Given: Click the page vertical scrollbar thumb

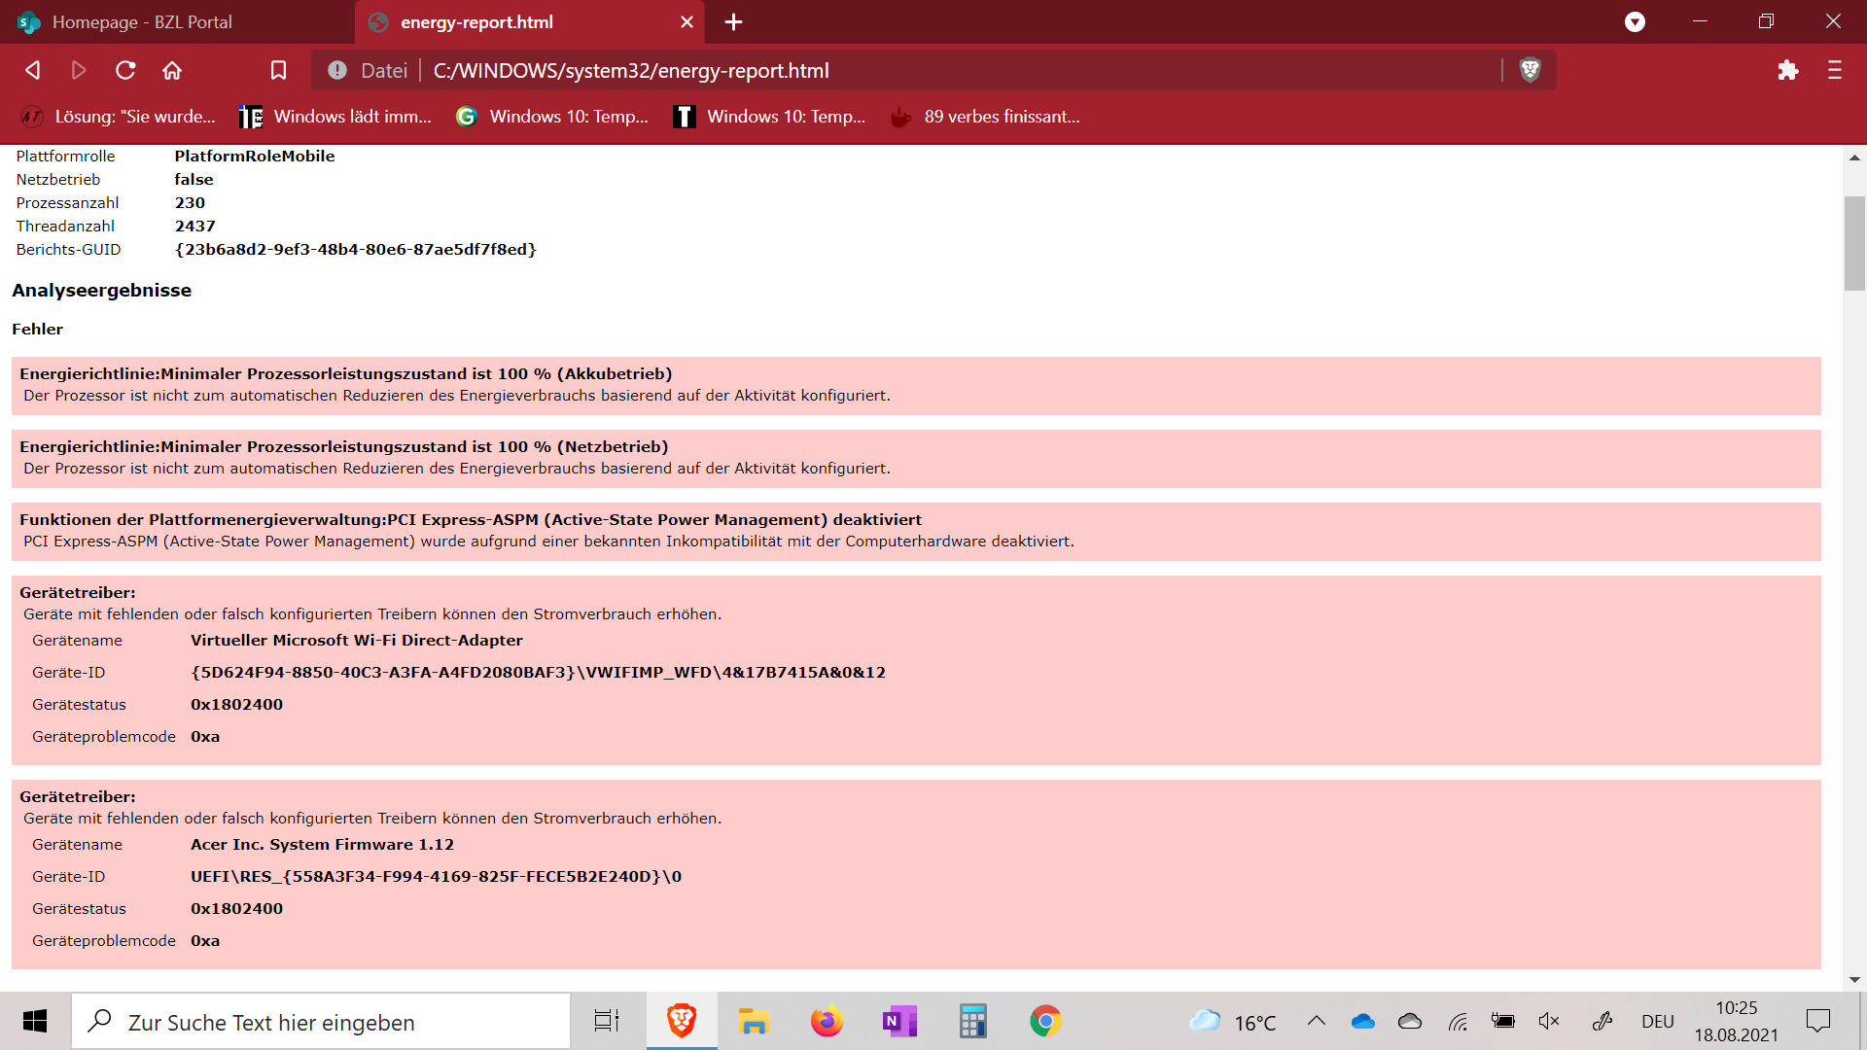Looking at the screenshot, I should click(x=1854, y=243).
